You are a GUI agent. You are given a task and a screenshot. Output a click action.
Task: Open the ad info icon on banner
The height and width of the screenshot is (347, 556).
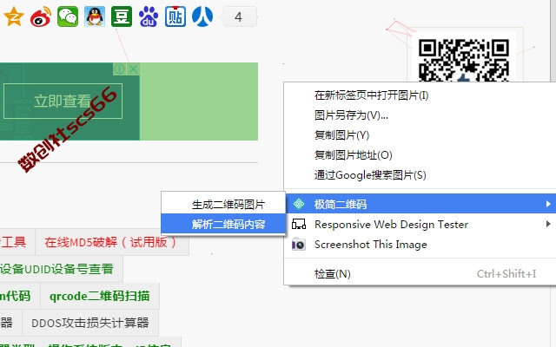pyautogui.click(x=120, y=69)
